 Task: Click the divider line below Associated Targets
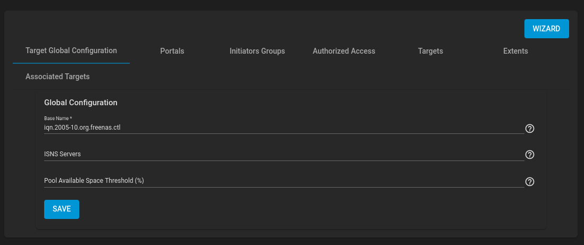(291, 90)
